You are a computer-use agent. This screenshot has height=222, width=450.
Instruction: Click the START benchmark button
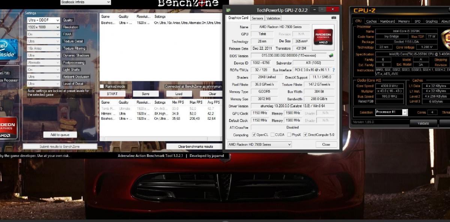(x=112, y=94)
